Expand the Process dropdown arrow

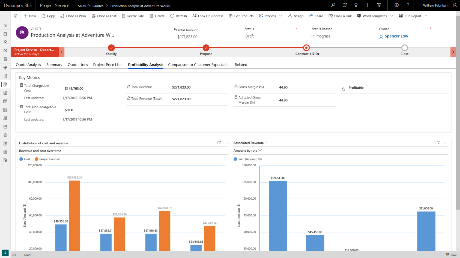281,16
